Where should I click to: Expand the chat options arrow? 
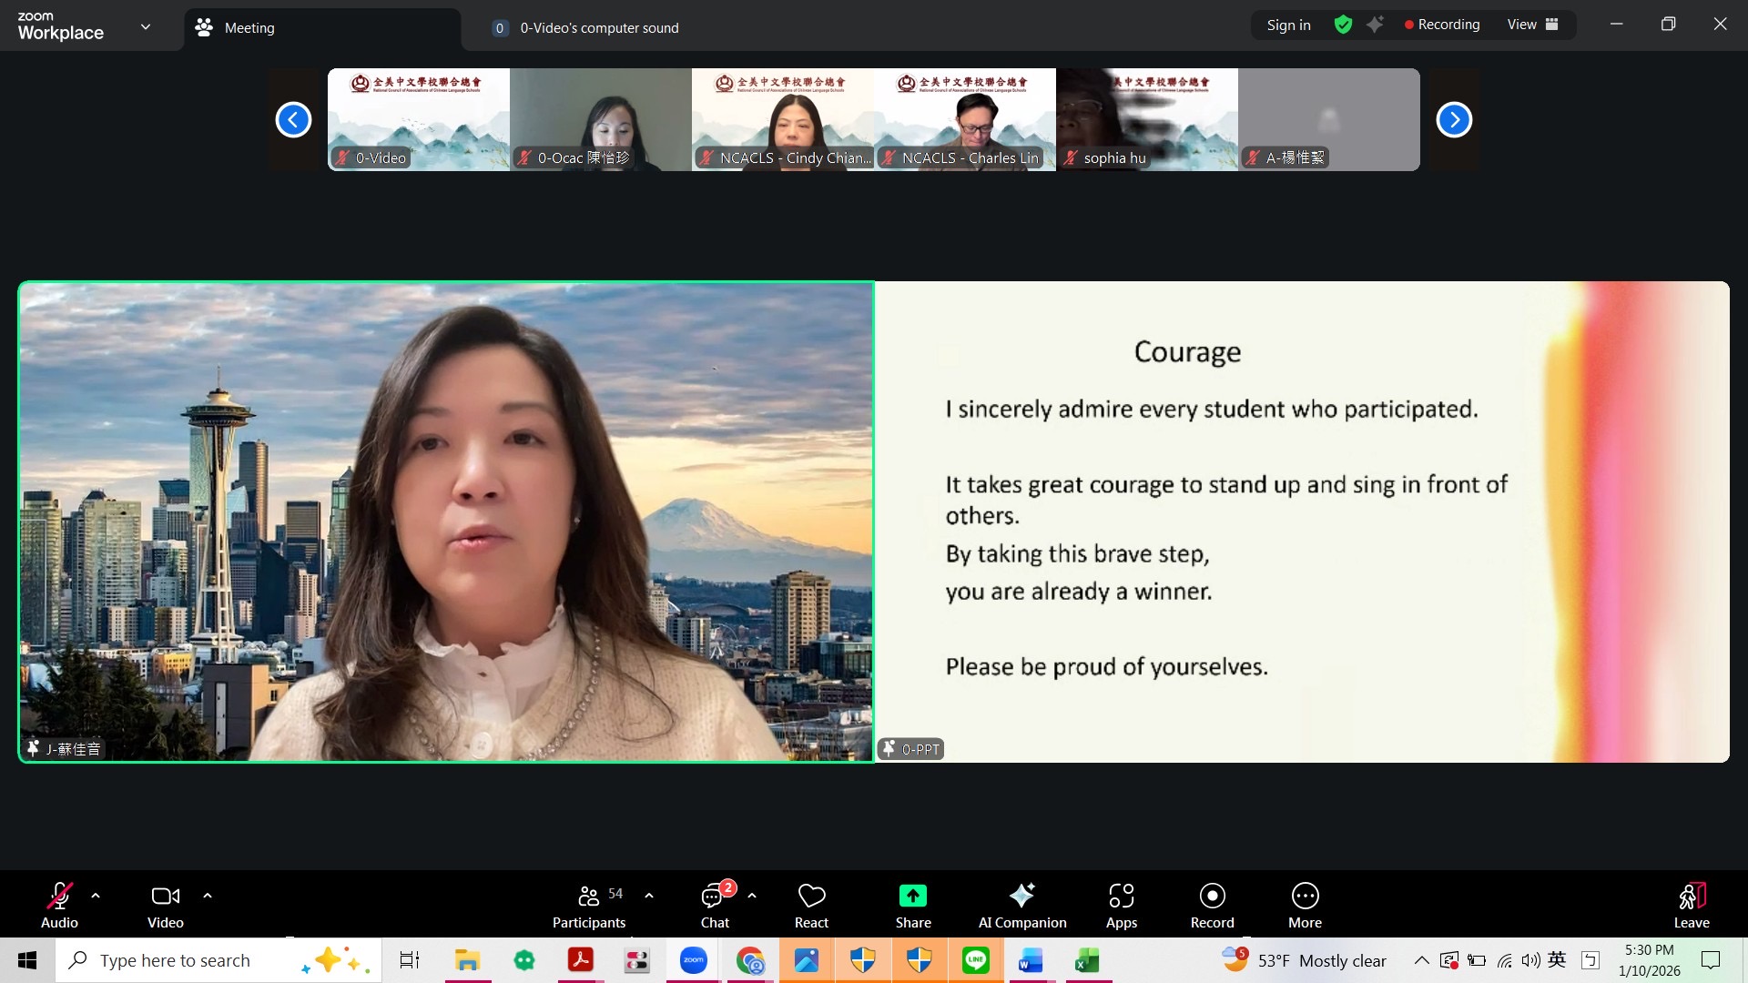click(752, 896)
